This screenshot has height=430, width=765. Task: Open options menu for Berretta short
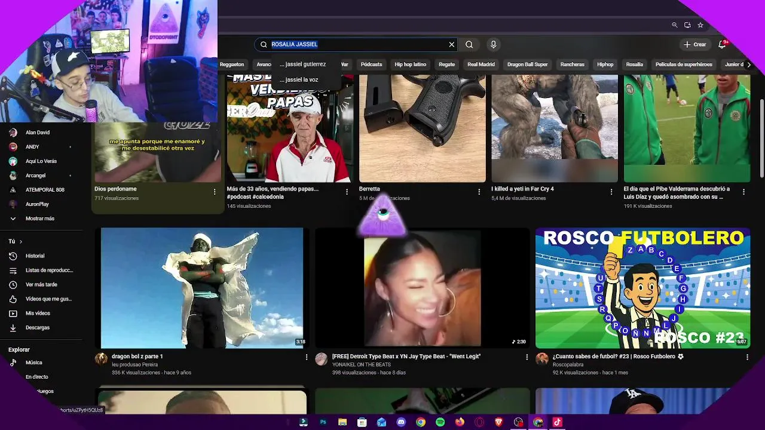point(479,192)
